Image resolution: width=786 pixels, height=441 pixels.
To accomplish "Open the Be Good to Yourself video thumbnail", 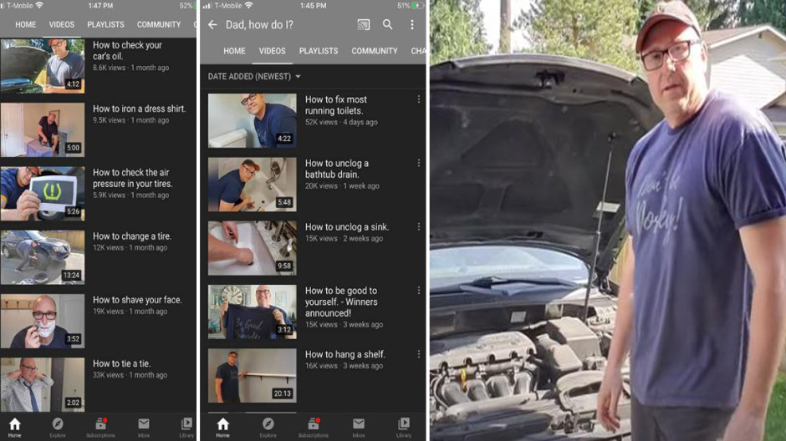I will [253, 312].
